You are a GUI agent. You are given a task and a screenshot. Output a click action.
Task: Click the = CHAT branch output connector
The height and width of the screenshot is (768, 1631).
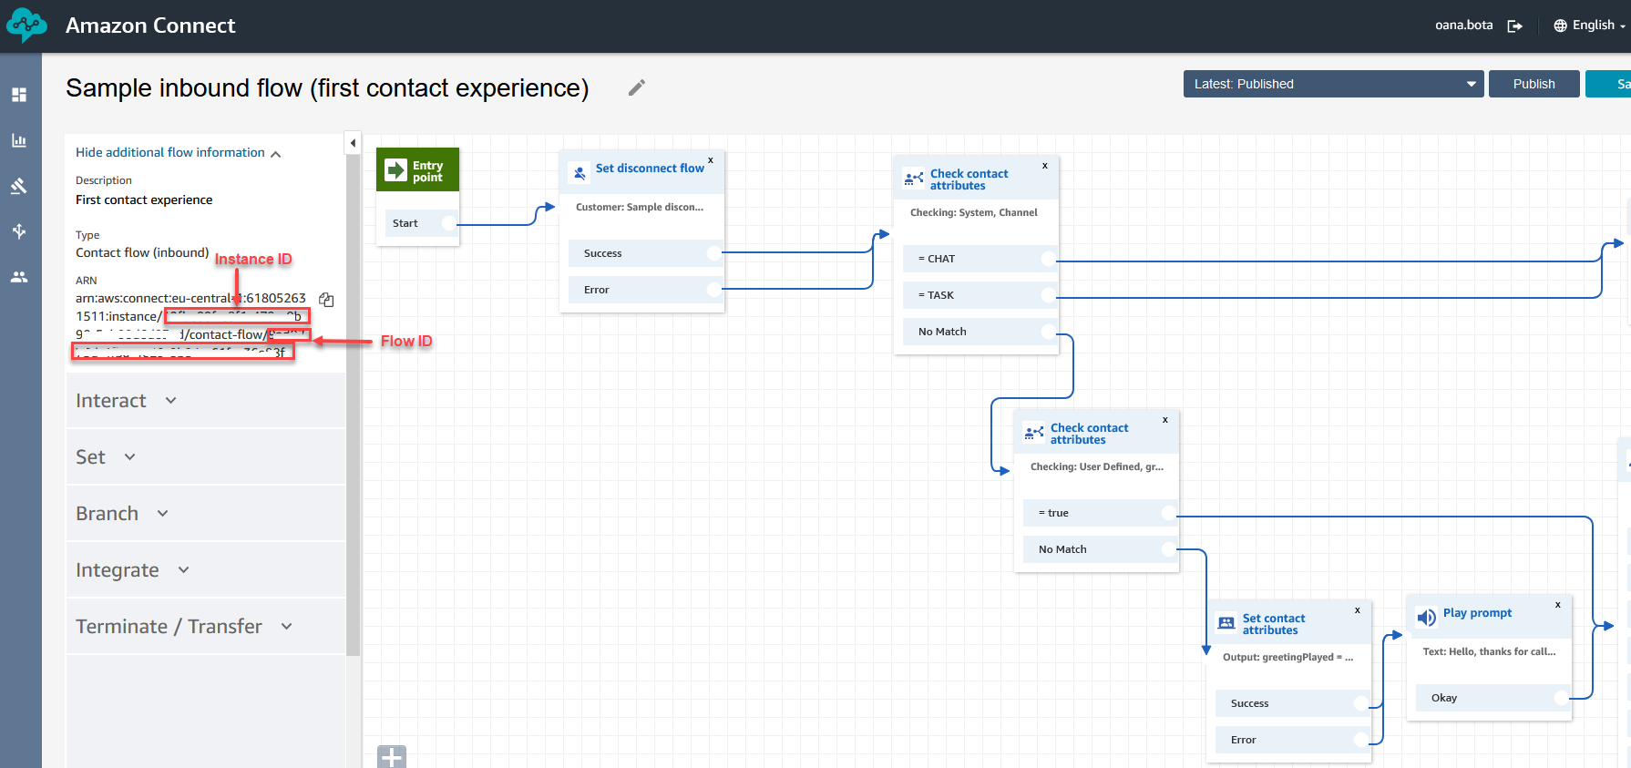coord(1048,259)
